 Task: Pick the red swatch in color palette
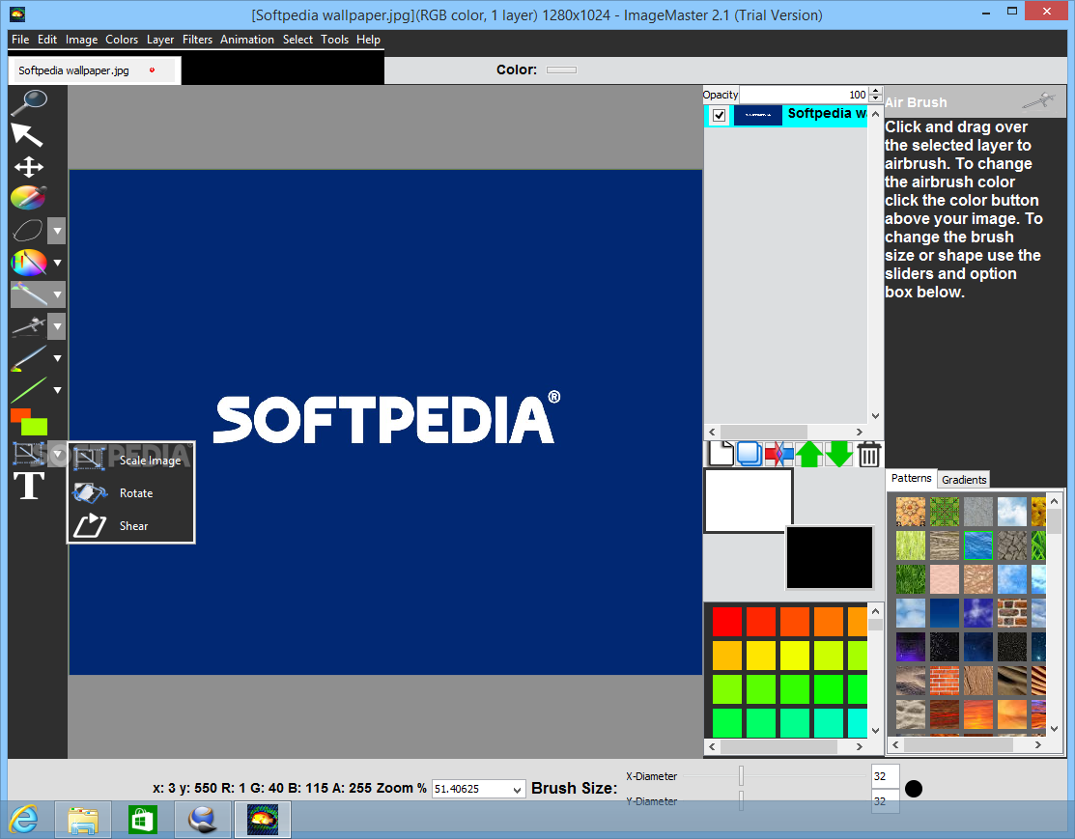click(726, 622)
